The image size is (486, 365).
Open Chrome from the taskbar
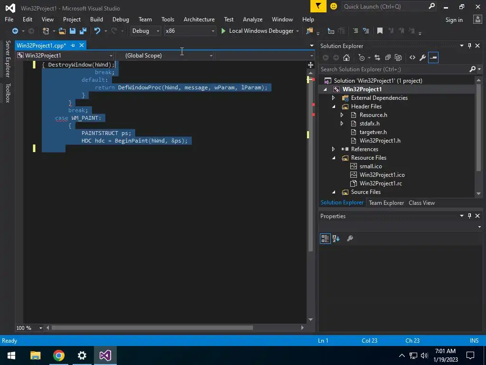(58, 355)
